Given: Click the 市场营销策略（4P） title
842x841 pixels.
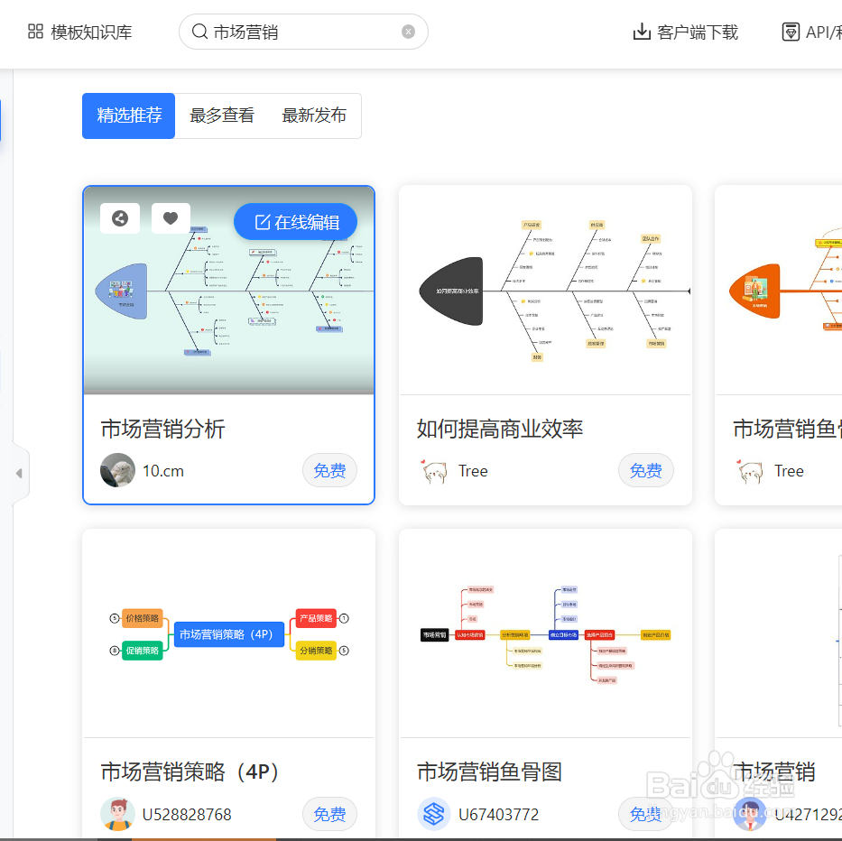Looking at the screenshot, I should coord(190,772).
